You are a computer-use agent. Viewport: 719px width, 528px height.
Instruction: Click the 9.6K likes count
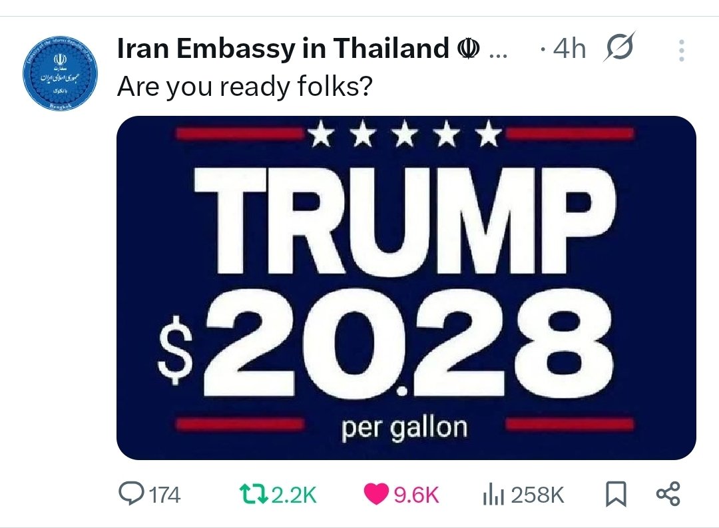pyautogui.click(x=416, y=495)
